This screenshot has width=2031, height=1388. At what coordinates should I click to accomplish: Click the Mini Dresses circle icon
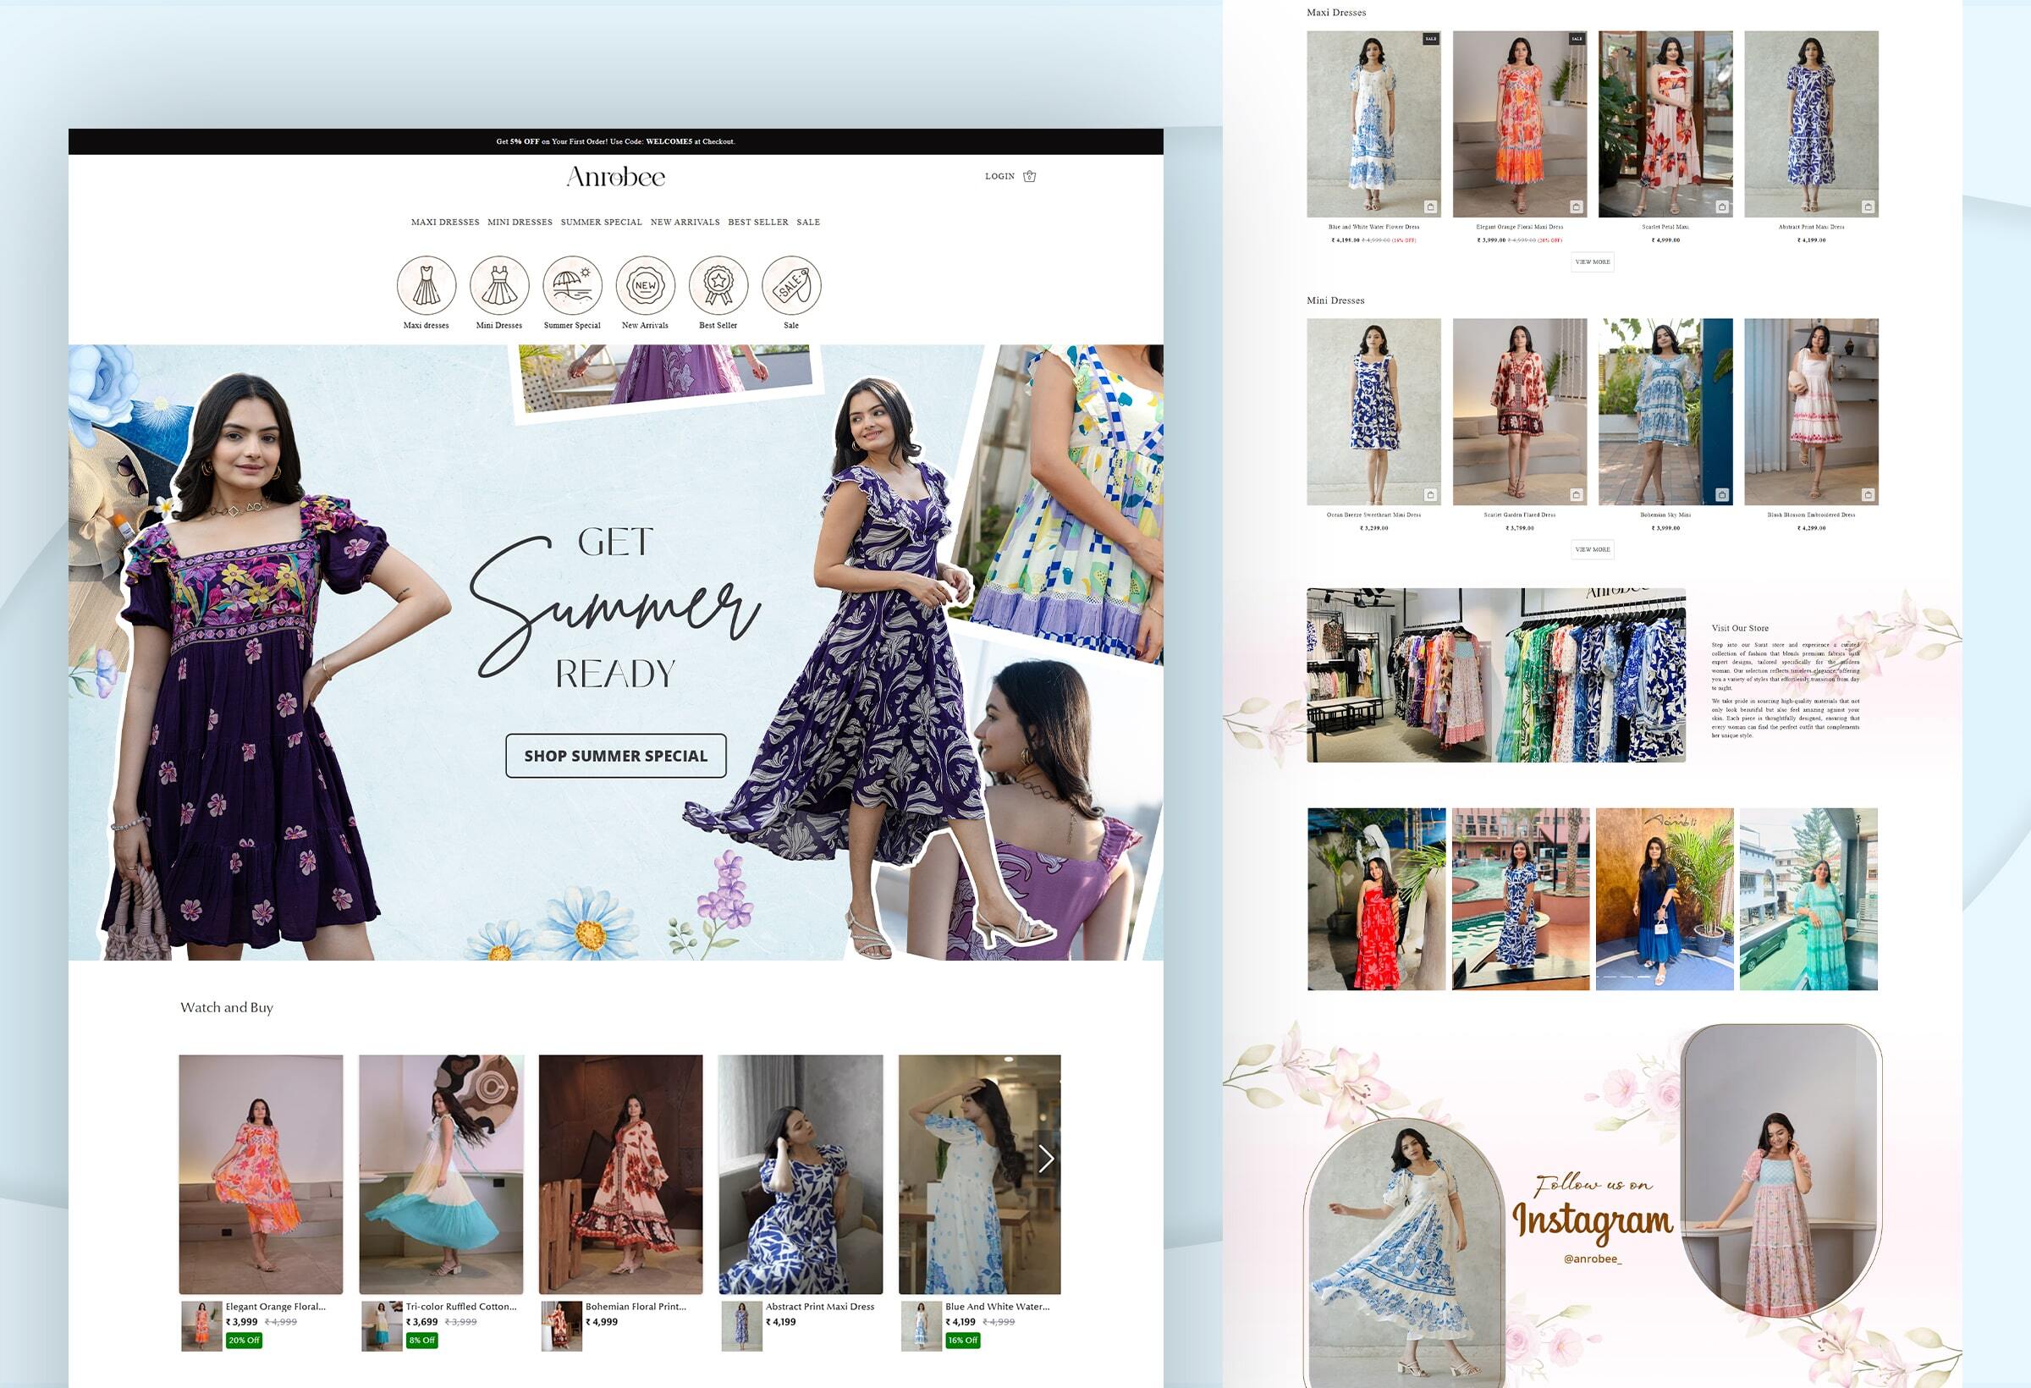(x=499, y=285)
